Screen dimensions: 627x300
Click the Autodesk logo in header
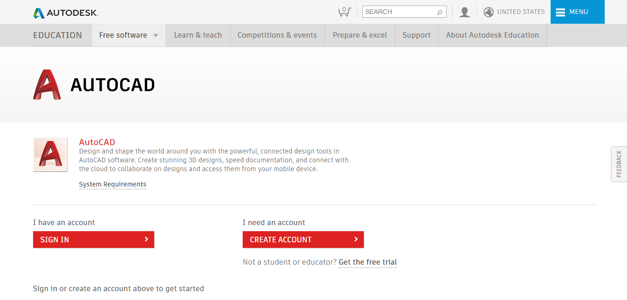pos(66,13)
